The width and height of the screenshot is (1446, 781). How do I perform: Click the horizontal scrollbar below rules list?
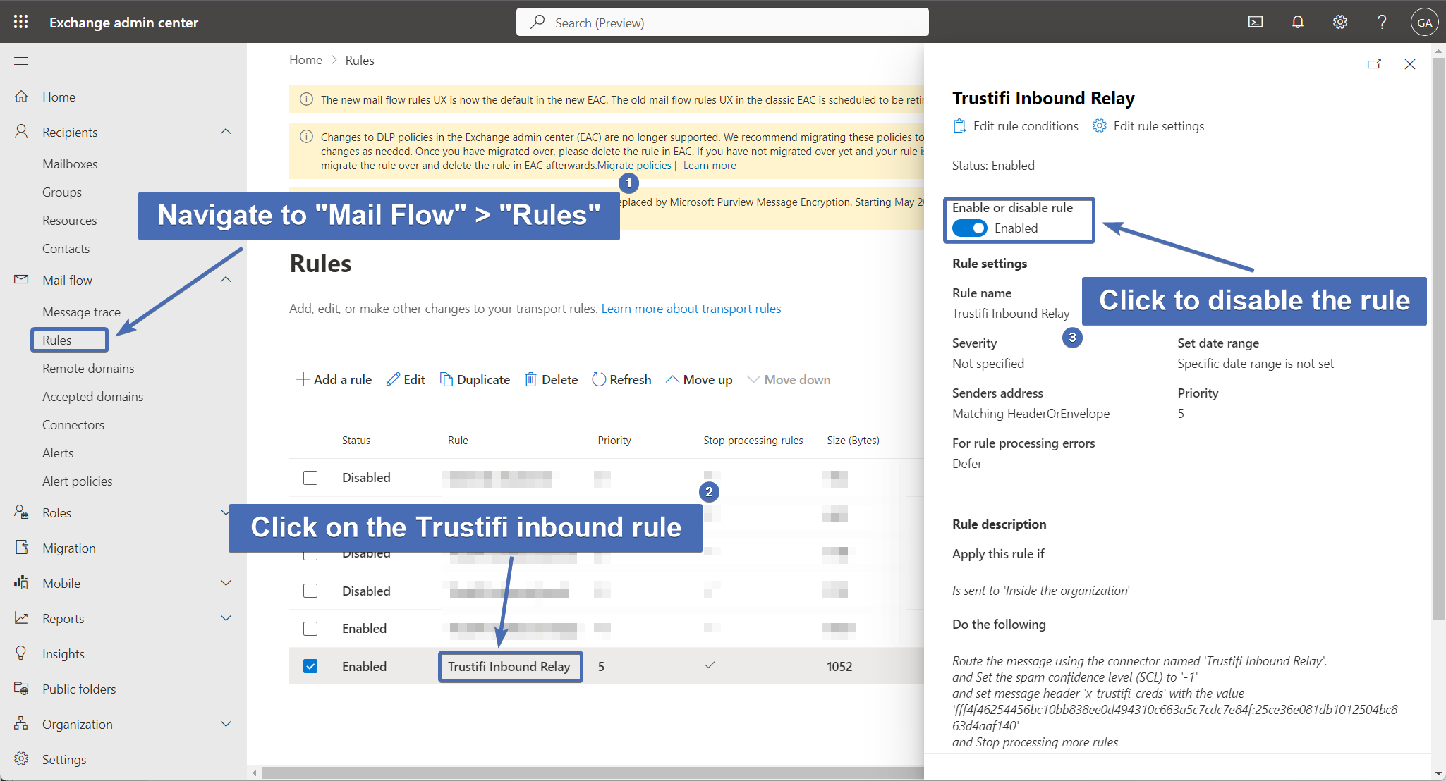click(593, 773)
